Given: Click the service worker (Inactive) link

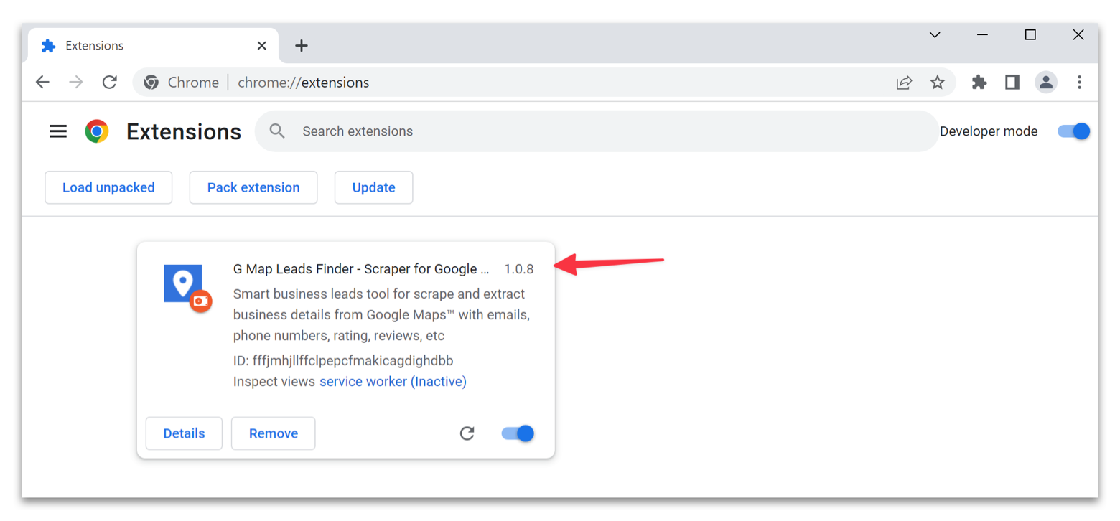Looking at the screenshot, I should click(393, 381).
